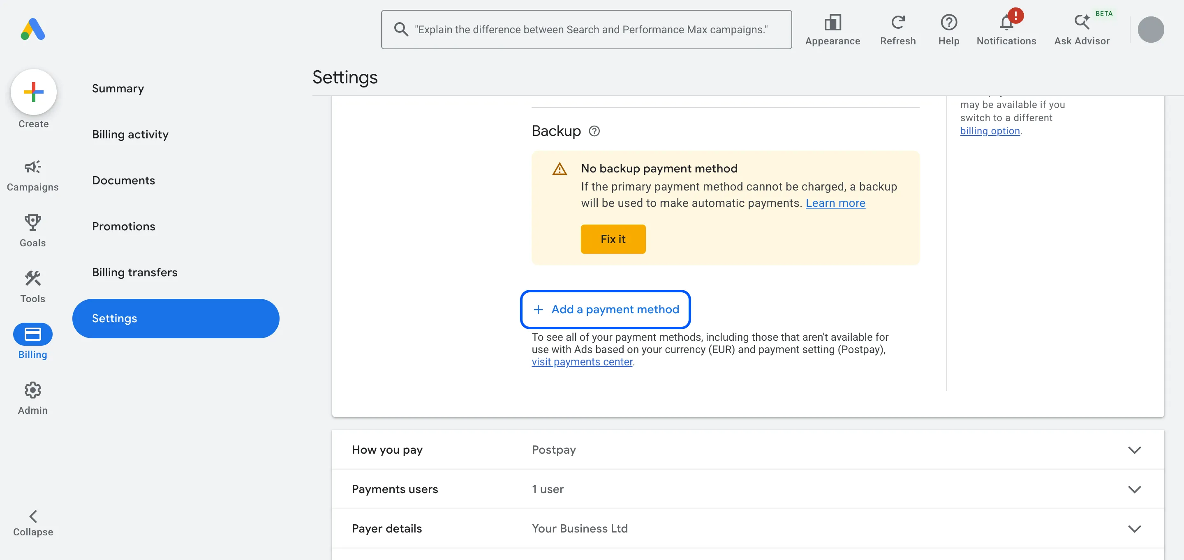Open Ask Advisor beta icon
The height and width of the screenshot is (560, 1184).
(1082, 22)
